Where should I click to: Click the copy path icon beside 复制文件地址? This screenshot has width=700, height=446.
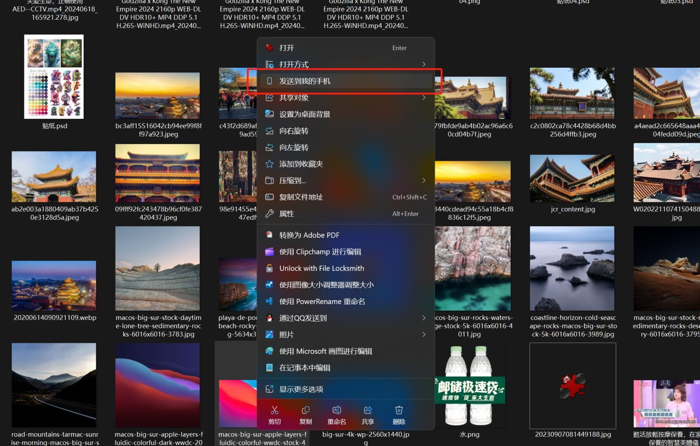point(269,197)
